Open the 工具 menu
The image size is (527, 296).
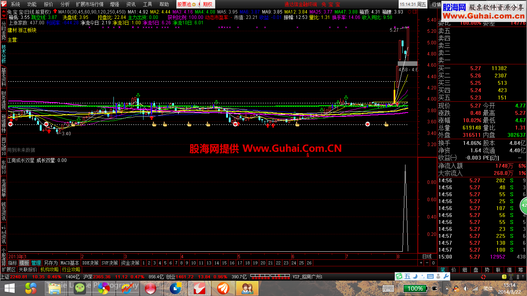pyautogui.click(x=147, y=4)
